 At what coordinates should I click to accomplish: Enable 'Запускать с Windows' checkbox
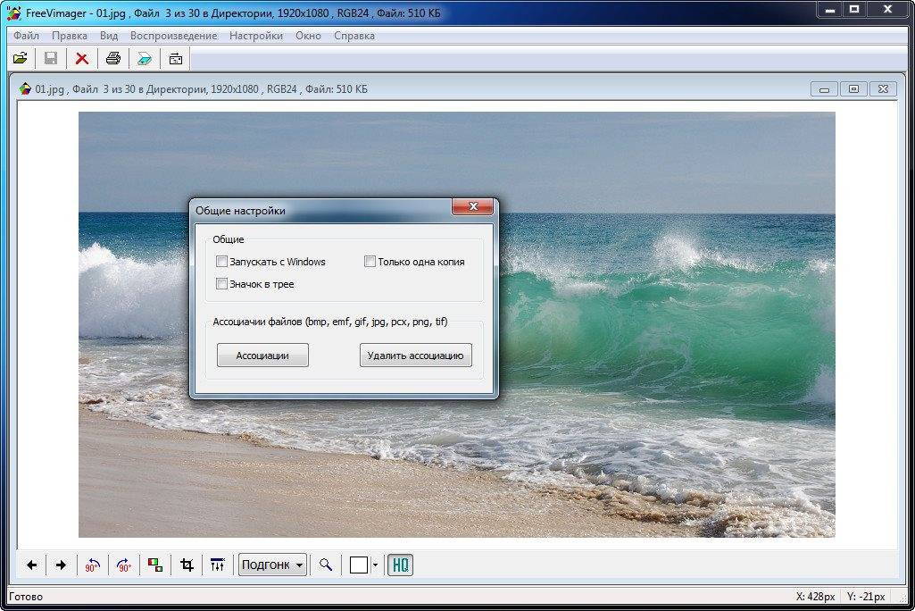[x=221, y=262]
